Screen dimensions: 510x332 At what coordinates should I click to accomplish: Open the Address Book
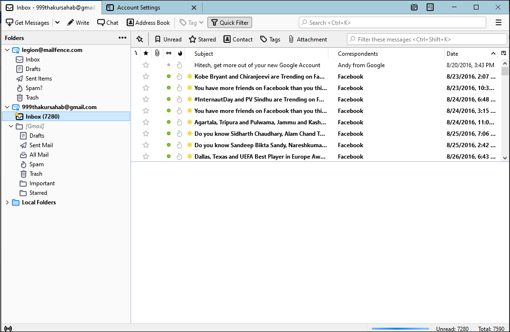coord(148,22)
